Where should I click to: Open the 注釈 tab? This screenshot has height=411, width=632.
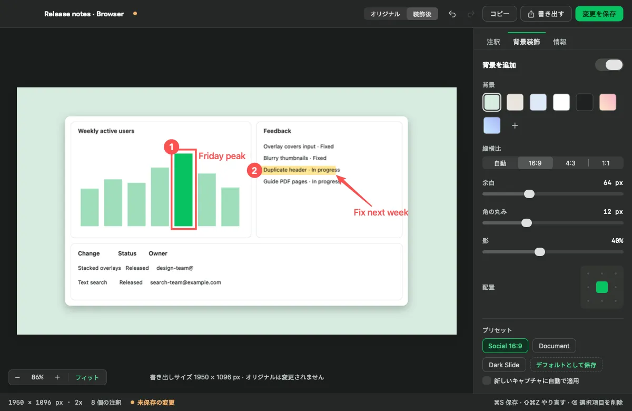(x=493, y=42)
